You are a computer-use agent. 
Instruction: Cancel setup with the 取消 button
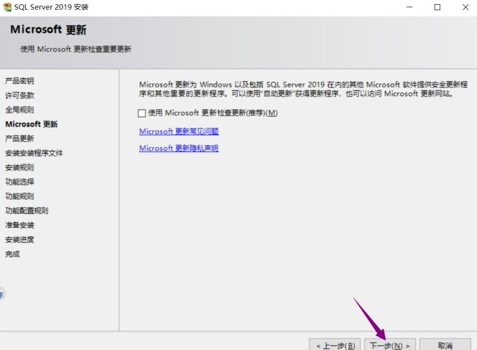445,345
